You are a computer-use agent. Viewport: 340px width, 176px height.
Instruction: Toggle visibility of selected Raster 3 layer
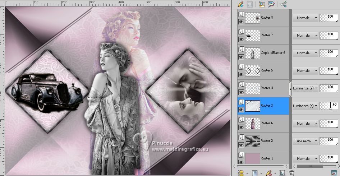[x=241, y=110]
